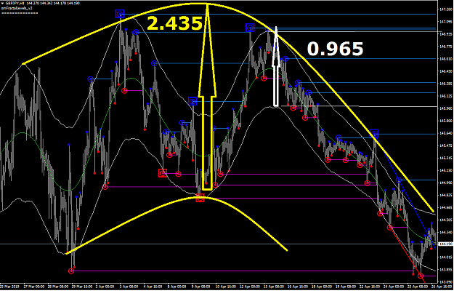The image size is (454, 296).
Task: Click the 9 Apr 08:00 time label
Action: coord(201,287)
